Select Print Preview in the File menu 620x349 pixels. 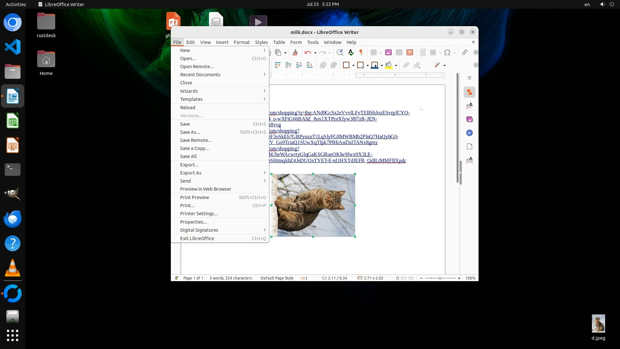[194, 197]
